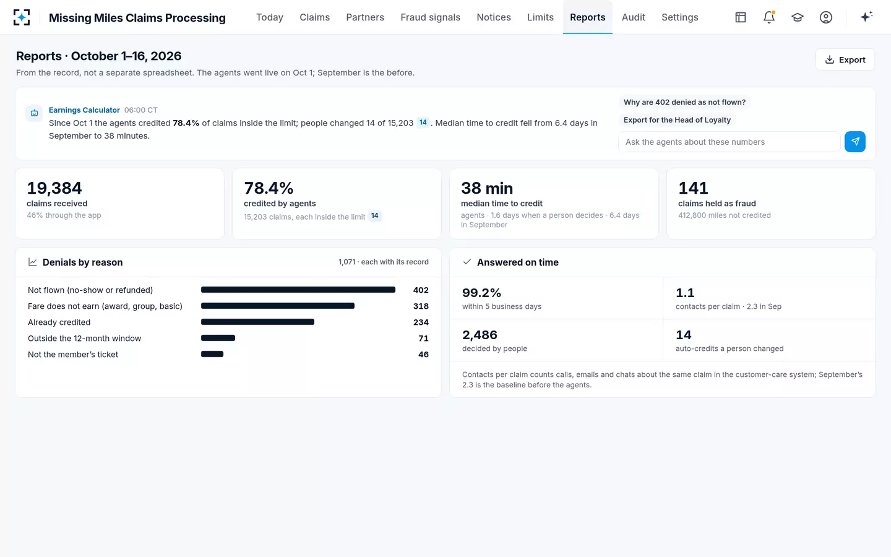Click the 19,384 claims received figure

click(x=54, y=188)
